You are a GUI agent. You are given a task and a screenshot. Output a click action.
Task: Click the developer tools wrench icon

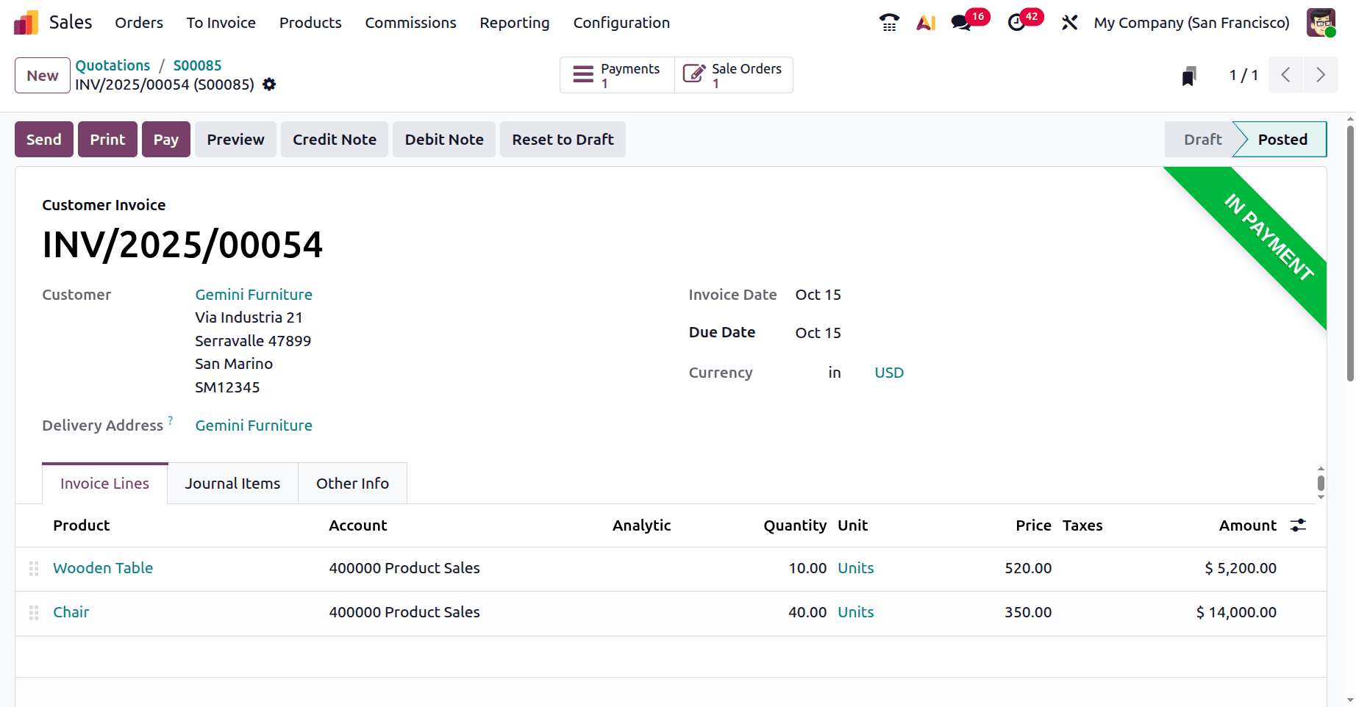[1068, 23]
